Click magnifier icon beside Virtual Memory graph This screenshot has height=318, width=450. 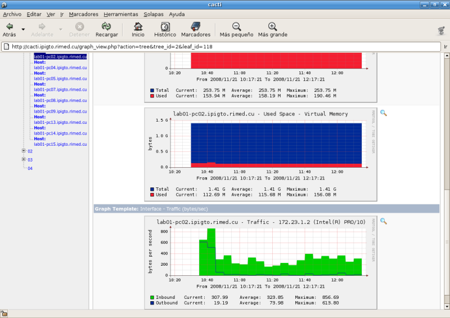tap(384, 113)
